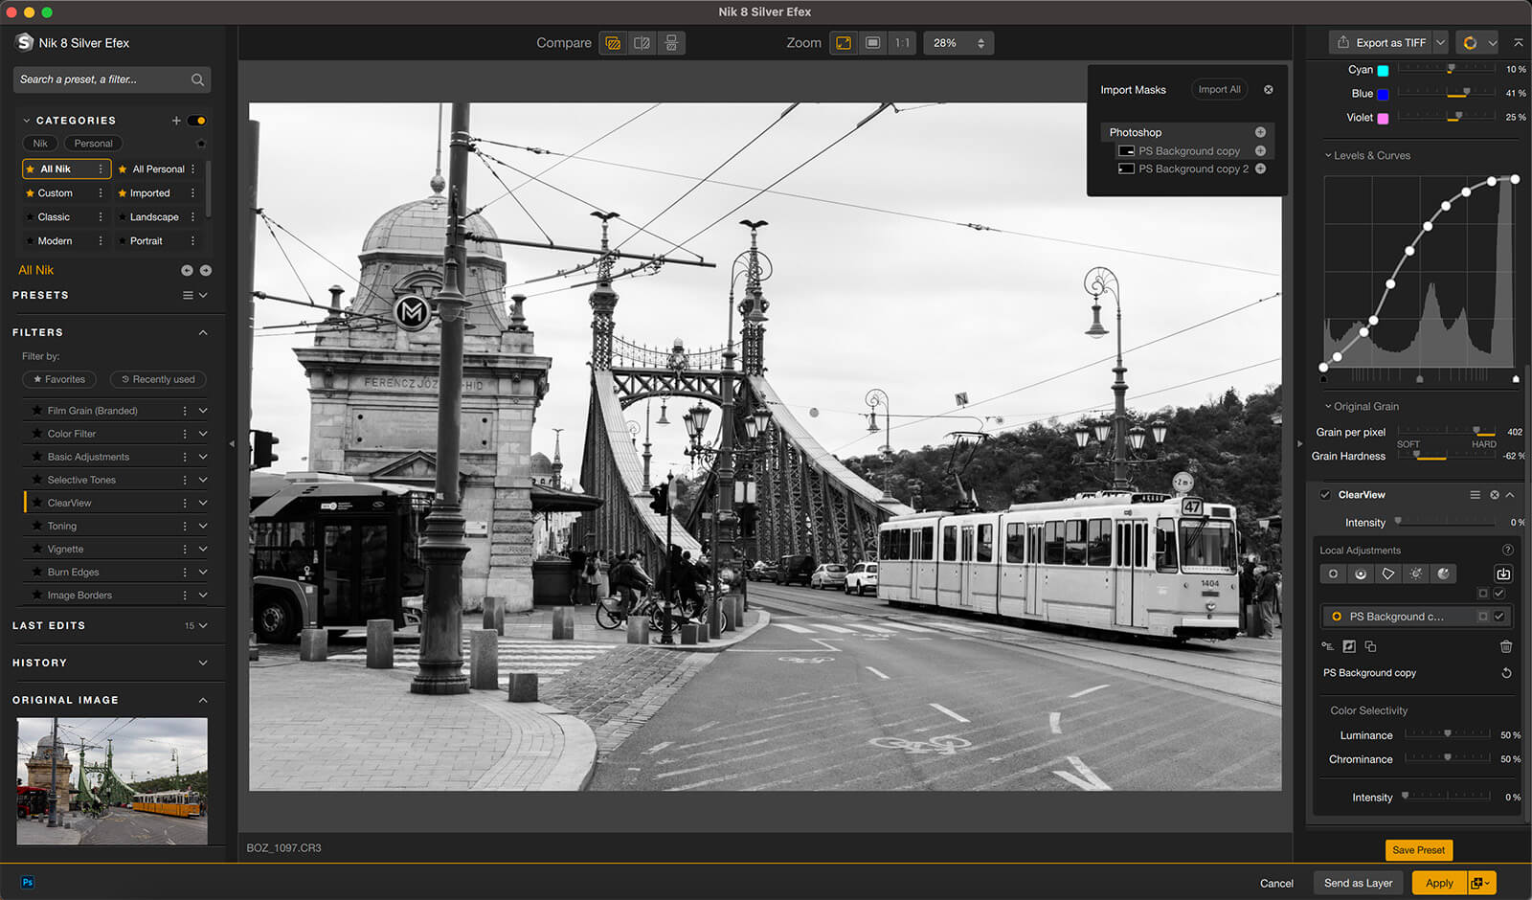Click the import masks icon in Local Adjustments
The height and width of the screenshot is (900, 1532).
[1503, 574]
